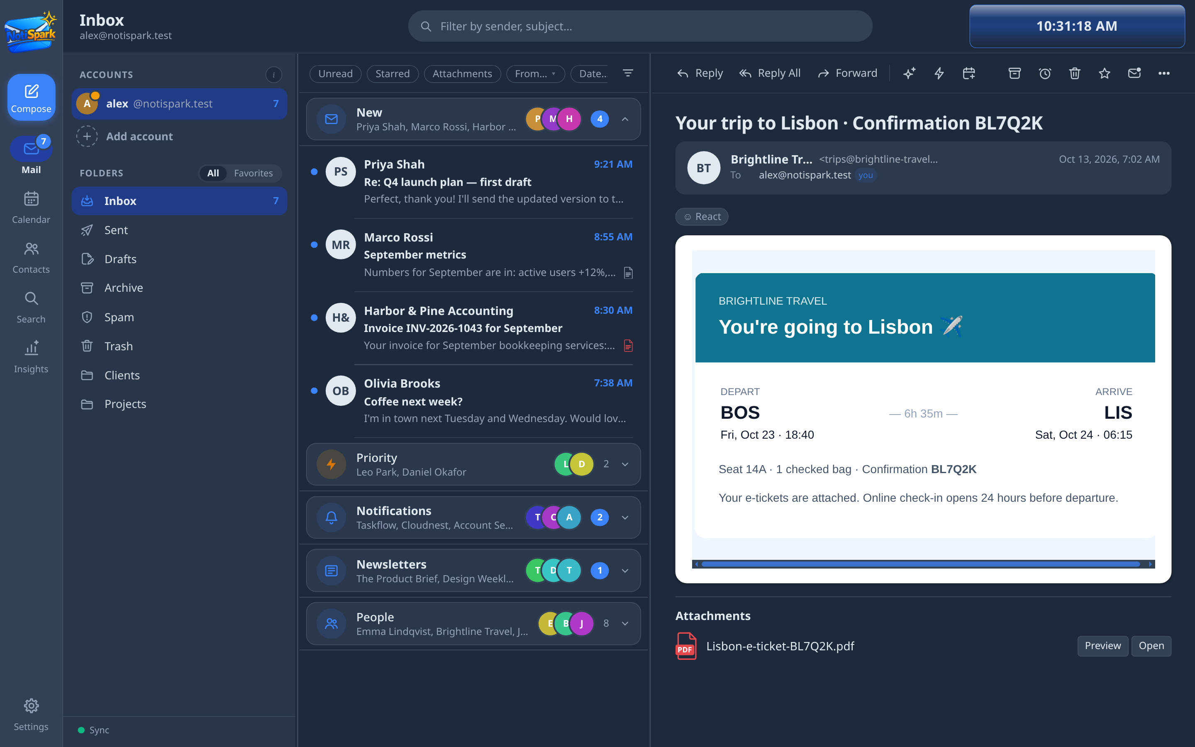Click the 10:31:18 AM clock widget
This screenshot has width=1195, height=747.
(x=1076, y=26)
